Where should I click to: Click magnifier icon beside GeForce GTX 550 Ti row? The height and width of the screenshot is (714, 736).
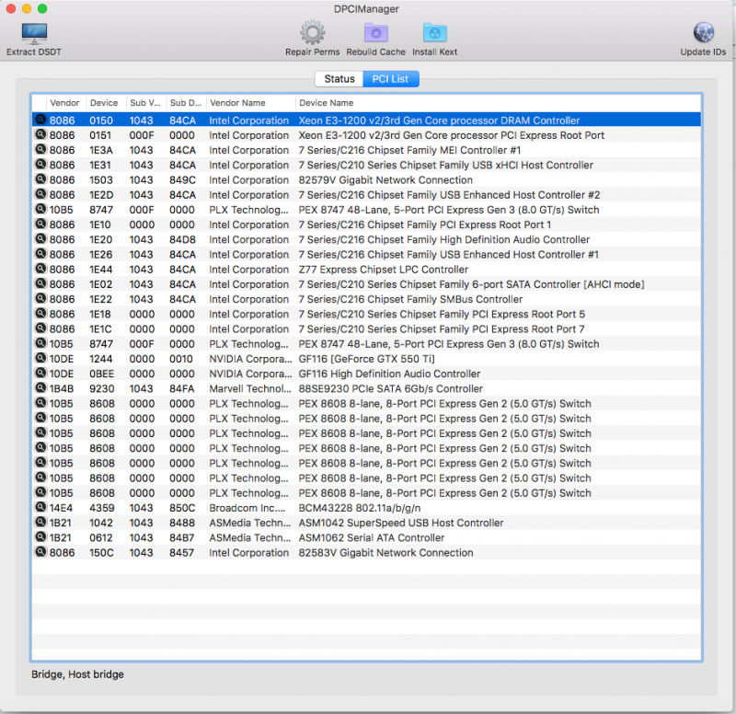[40, 359]
